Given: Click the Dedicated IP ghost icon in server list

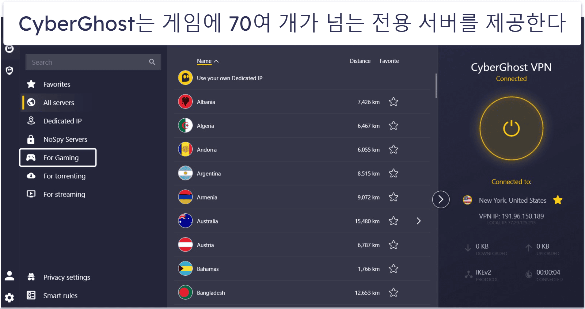Looking at the screenshot, I should (x=185, y=78).
